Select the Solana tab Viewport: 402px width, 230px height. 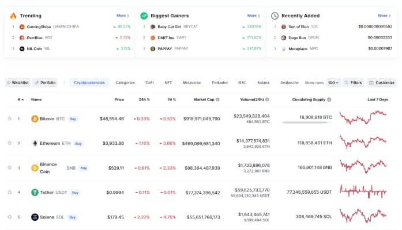[x=264, y=83]
